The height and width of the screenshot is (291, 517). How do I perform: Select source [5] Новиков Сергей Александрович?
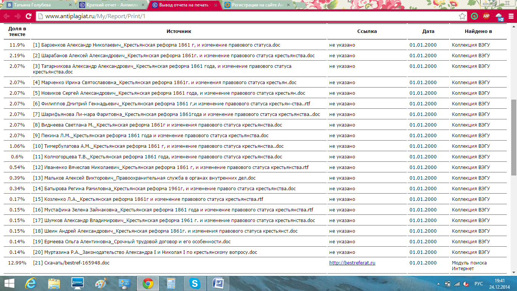[169, 93]
